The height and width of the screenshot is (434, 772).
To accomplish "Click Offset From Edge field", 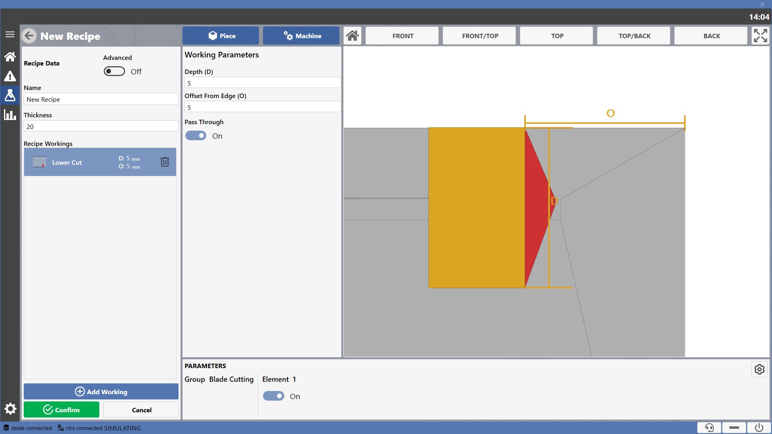I will (x=263, y=107).
